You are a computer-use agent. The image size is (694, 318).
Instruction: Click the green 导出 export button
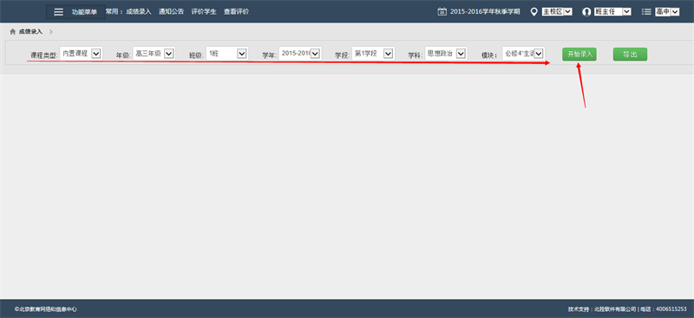tap(630, 55)
